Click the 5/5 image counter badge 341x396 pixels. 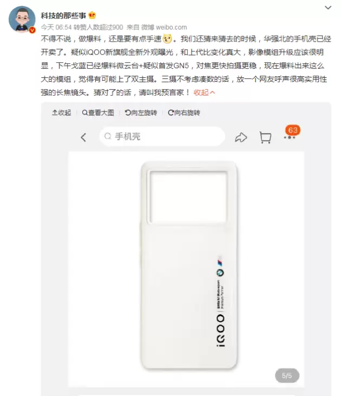pos(287,375)
